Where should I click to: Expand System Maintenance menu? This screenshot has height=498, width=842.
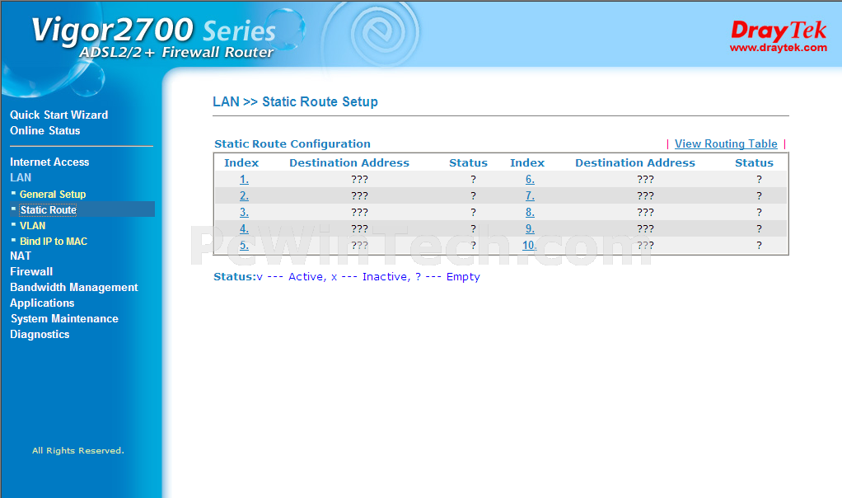[64, 318]
